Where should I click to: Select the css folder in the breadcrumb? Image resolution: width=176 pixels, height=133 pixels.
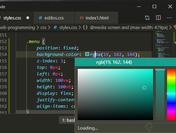(x=43, y=28)
